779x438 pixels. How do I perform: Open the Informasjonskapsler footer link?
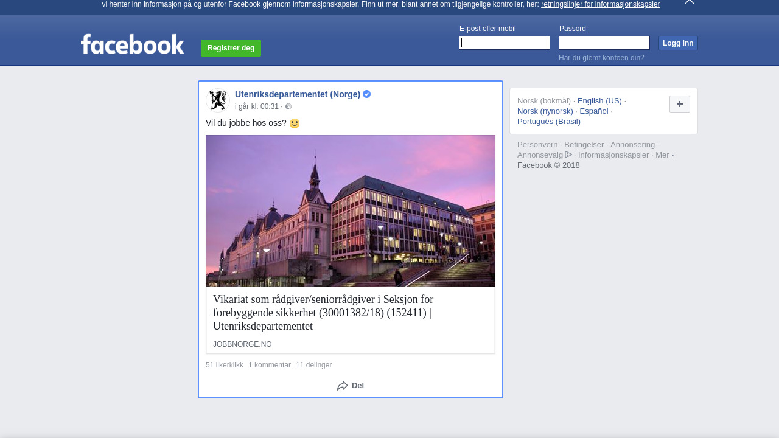[x=613, y=155]
